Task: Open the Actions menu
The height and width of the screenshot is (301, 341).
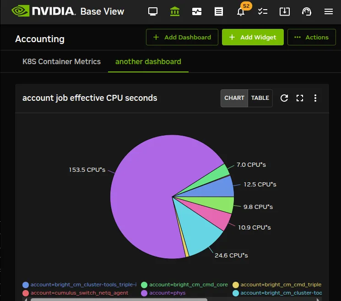Action: click(311, 37)
